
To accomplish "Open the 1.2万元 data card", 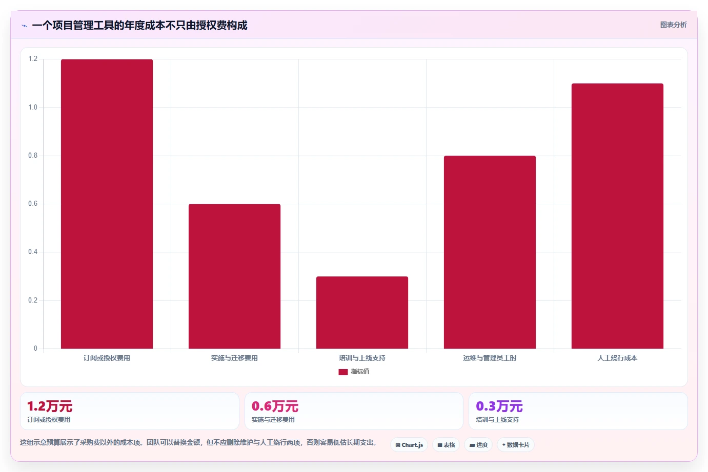I will 130,411.
